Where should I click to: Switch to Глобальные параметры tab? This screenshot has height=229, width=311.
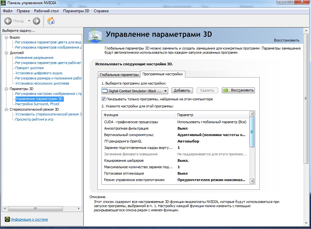click(x=119, y=75)
